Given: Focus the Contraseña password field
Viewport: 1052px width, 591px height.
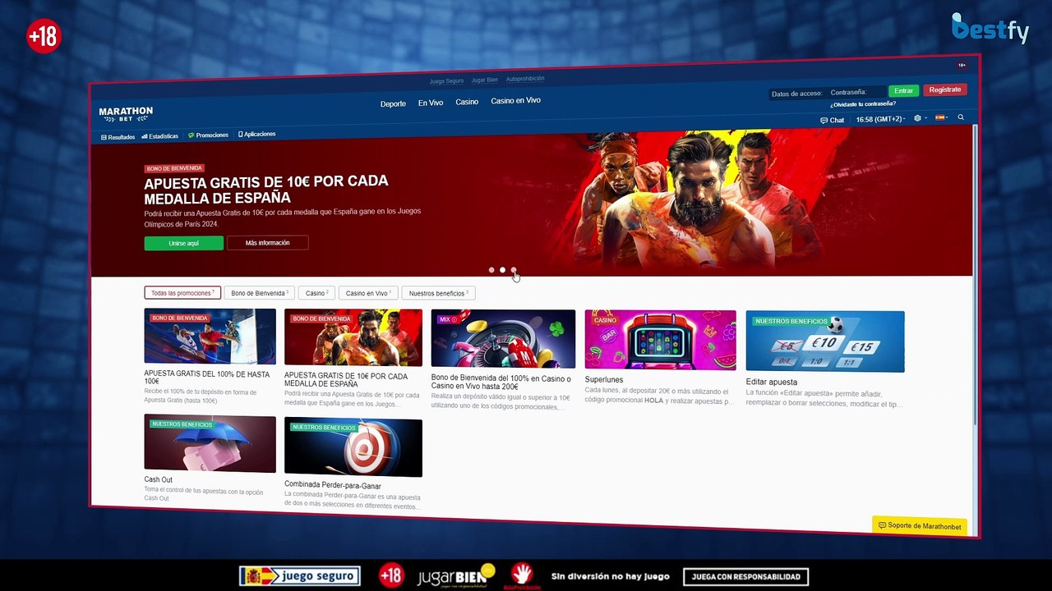Looking at the screenshot, I should [856, 92].
